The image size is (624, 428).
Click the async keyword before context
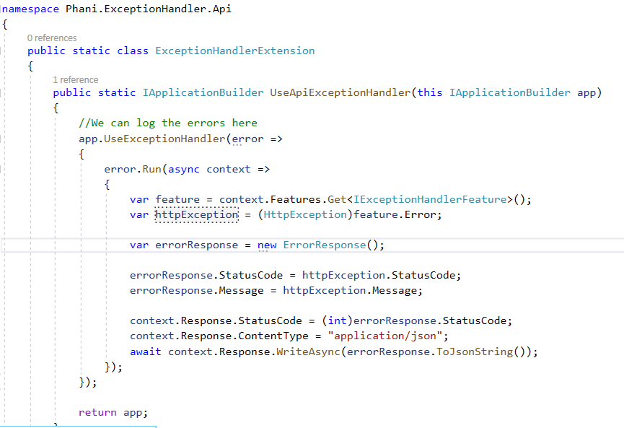click(184, 169)
